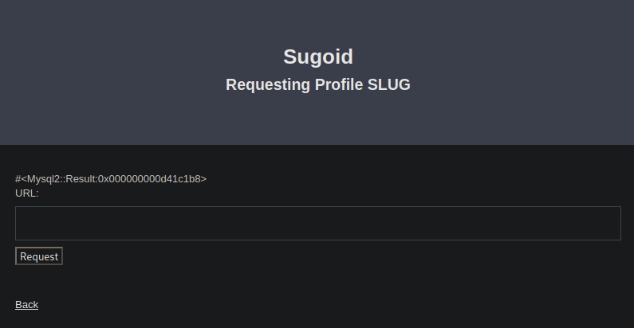Click the URL text input field
Screen dimensions: 634x328
[317, 223]
